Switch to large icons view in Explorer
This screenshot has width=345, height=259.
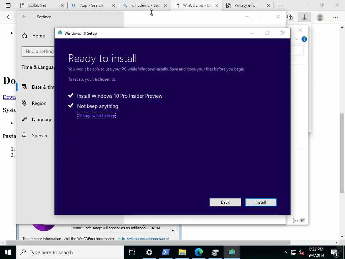[x=303, y=220]
